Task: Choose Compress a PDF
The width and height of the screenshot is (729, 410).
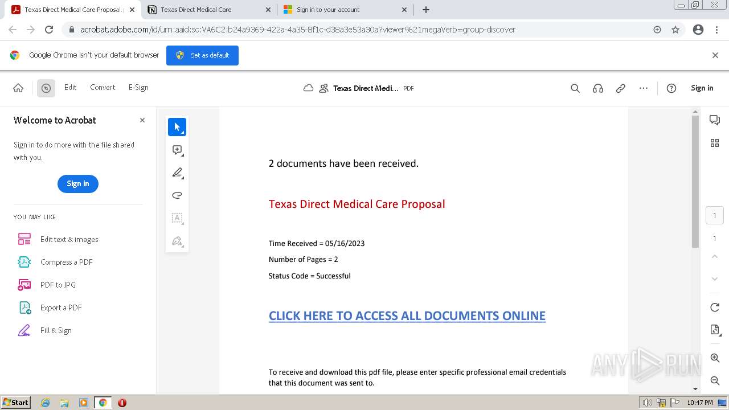Action: 55,262
